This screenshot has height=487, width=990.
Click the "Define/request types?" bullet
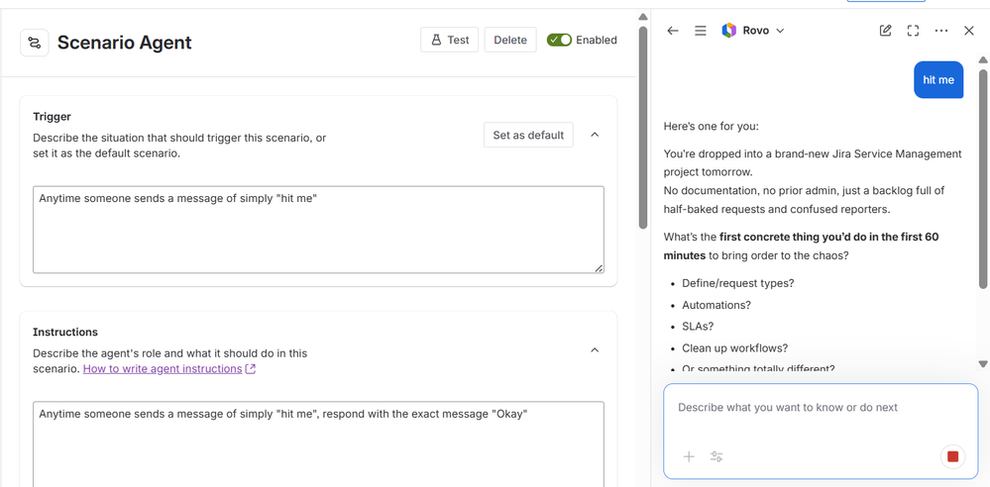pyautogui.click(x=738, y=283)
